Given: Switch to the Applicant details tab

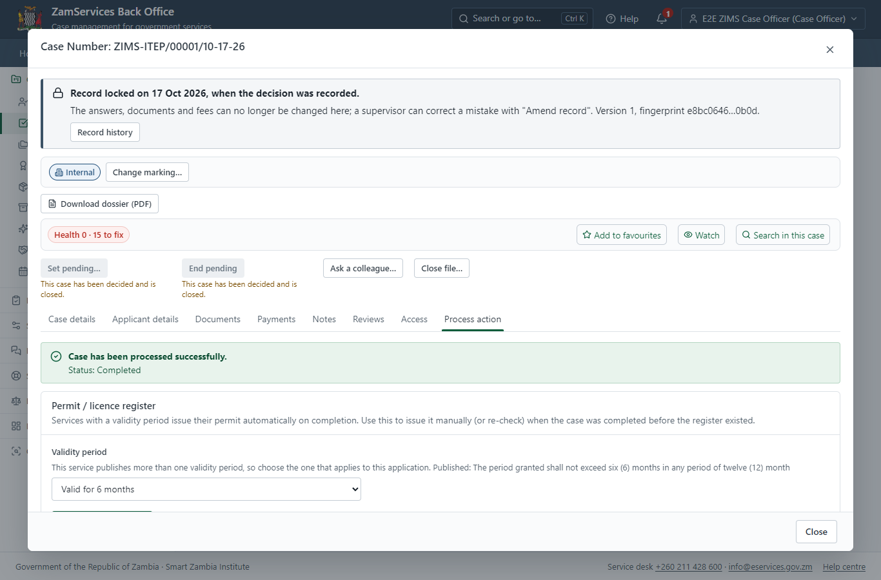Looking at the screenshot, I should click(145, 319).
